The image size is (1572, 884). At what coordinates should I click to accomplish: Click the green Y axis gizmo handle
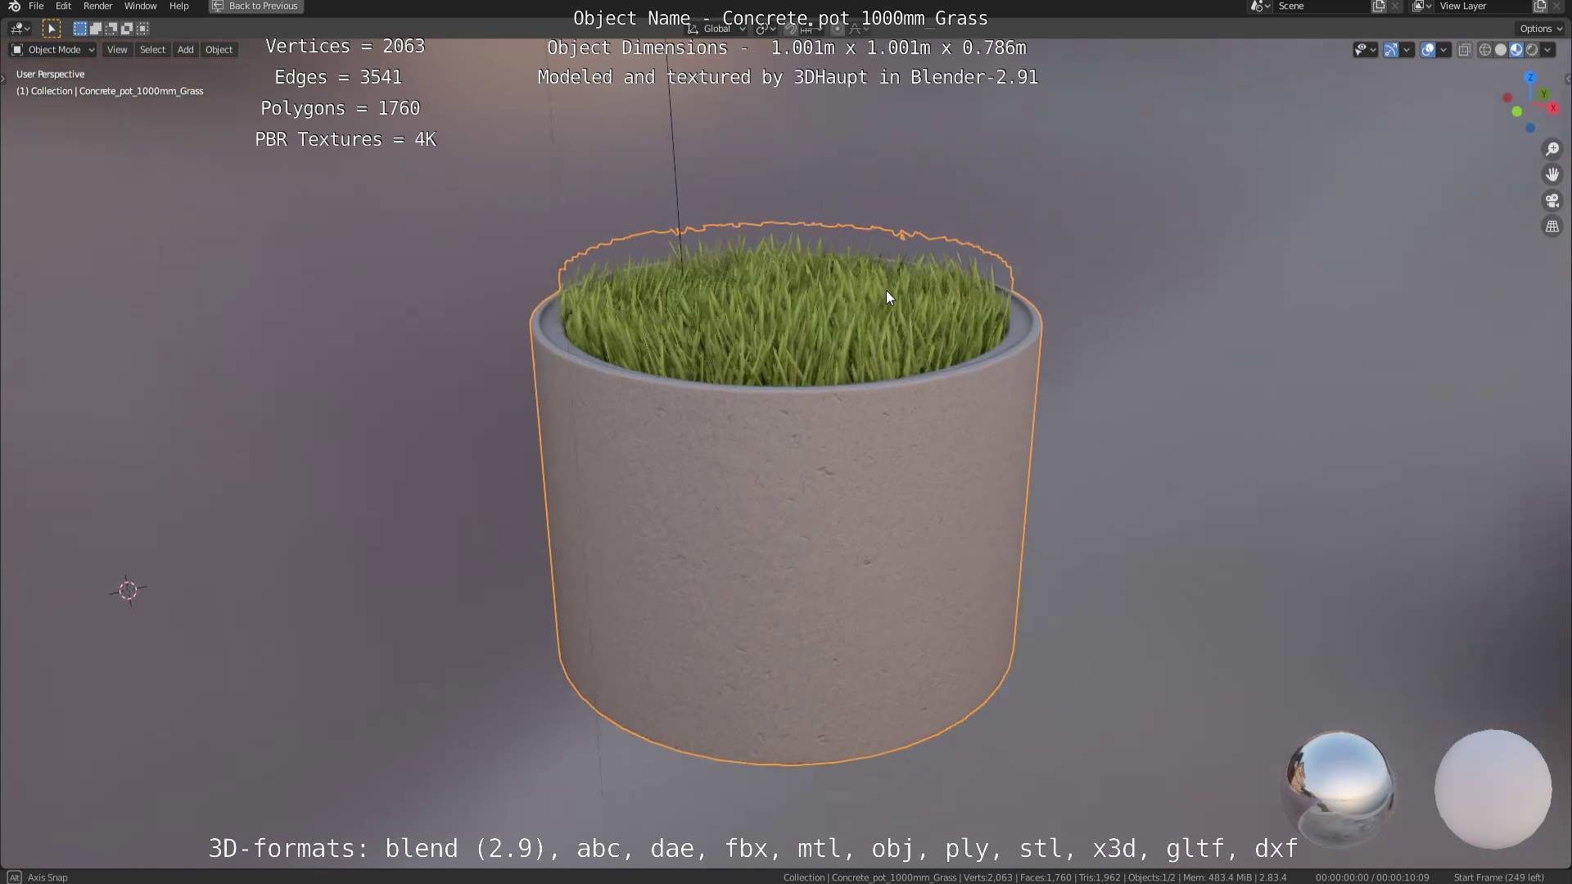[1544, 94]
